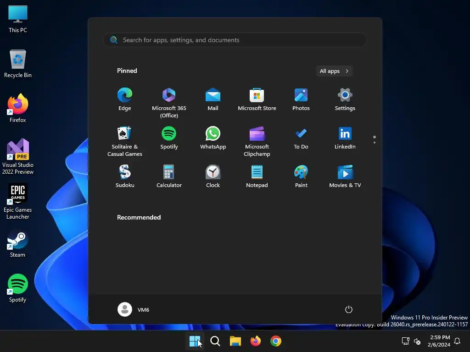
Task: Open the Clock app
Action: point(213,176)
